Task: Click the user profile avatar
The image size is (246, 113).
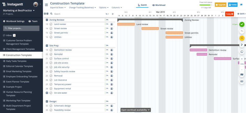Action: tap(36, 4)
